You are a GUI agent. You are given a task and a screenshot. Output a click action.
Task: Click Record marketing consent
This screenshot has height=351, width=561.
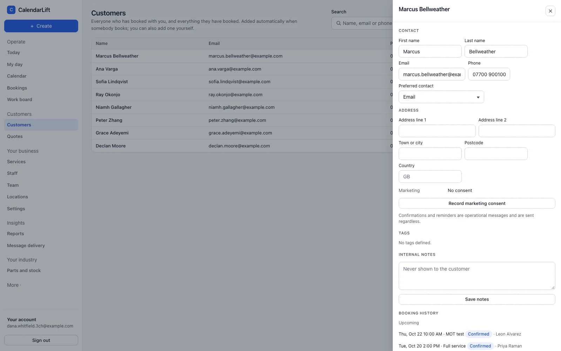tap(476, 203)
